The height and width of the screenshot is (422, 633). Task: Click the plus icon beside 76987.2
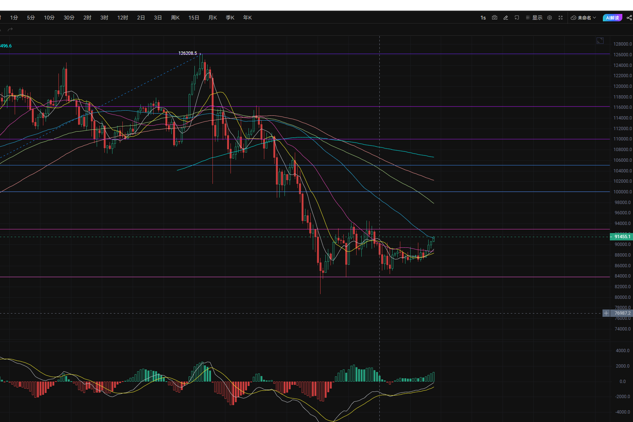point(606,313)
